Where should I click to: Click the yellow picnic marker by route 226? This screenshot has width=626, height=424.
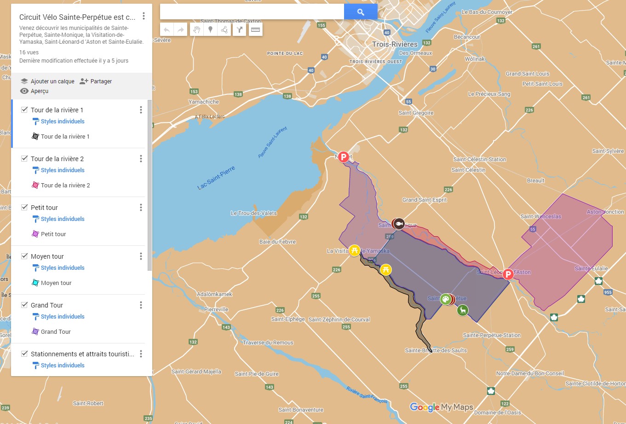386,269
